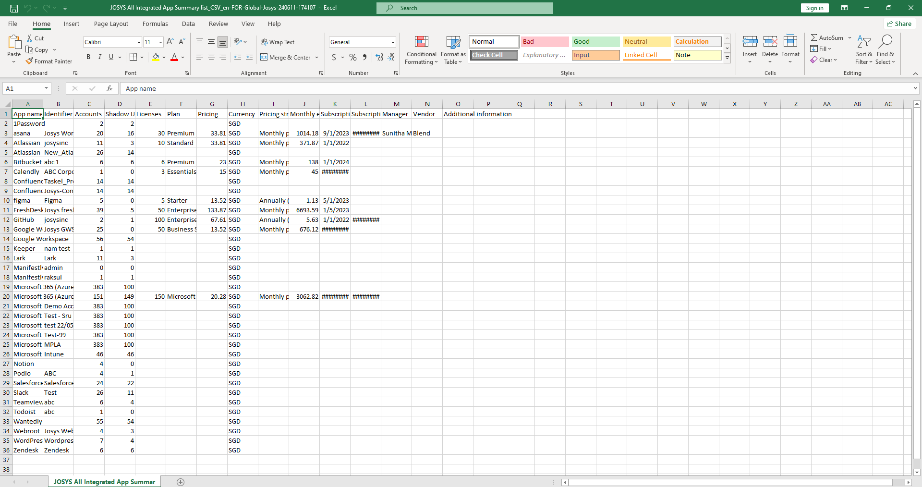Apply the Check Cell style
This screenshot has width=922, height=487.
point(494,55)
